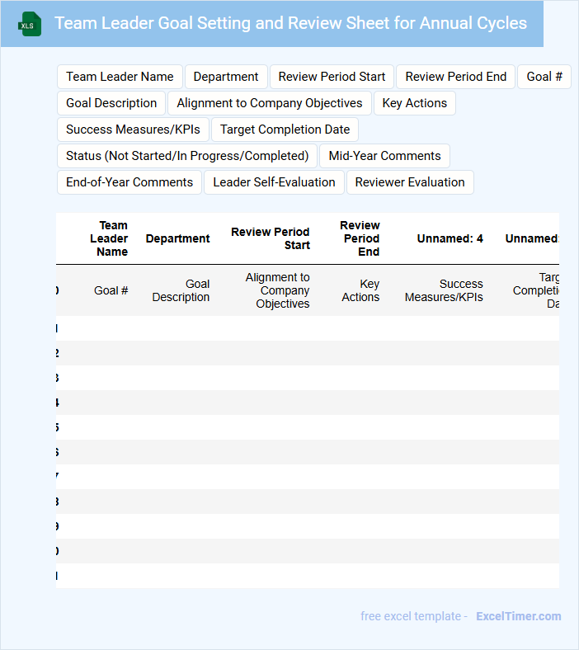
Task: Select the Team Leader Name tag
Action: click(120, 77)
